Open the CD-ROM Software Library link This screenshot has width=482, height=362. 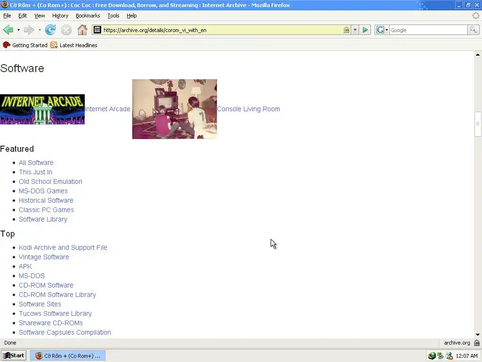tap(57, 295)
